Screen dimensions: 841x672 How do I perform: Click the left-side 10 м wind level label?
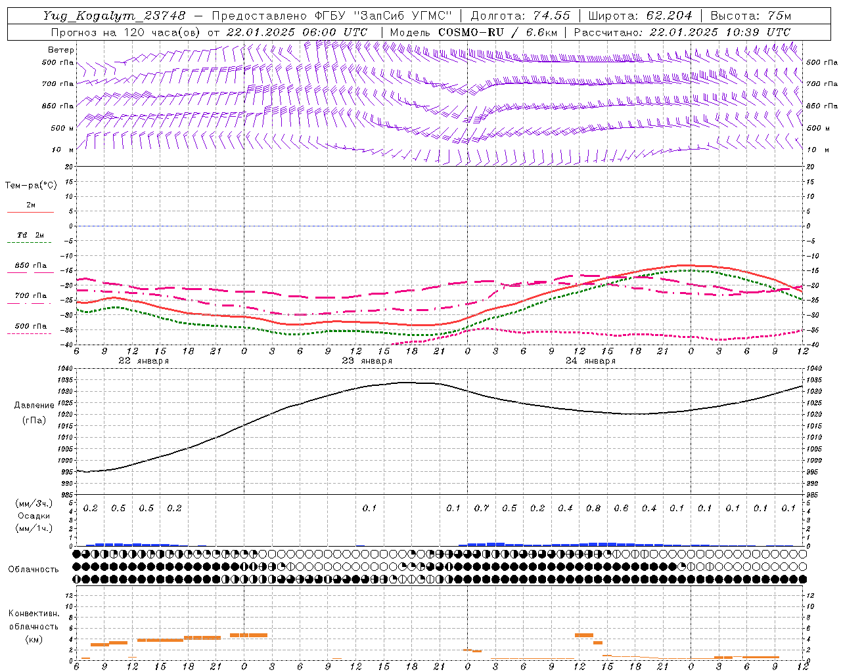62,150
